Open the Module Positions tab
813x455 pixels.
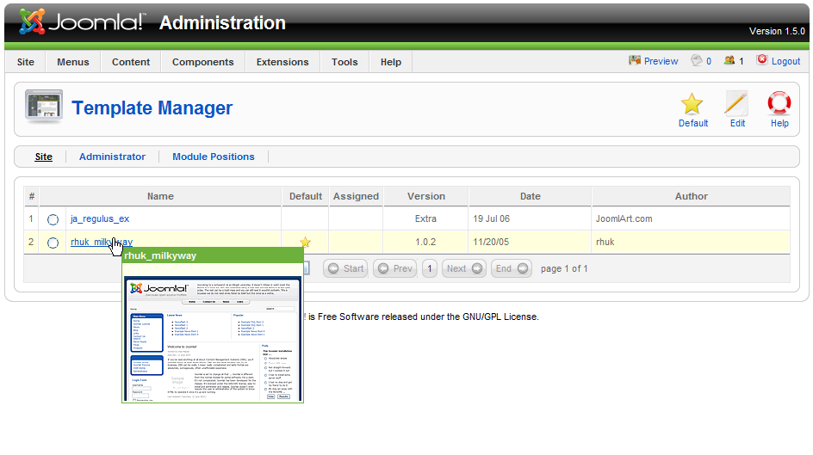[x=214, y=157]
